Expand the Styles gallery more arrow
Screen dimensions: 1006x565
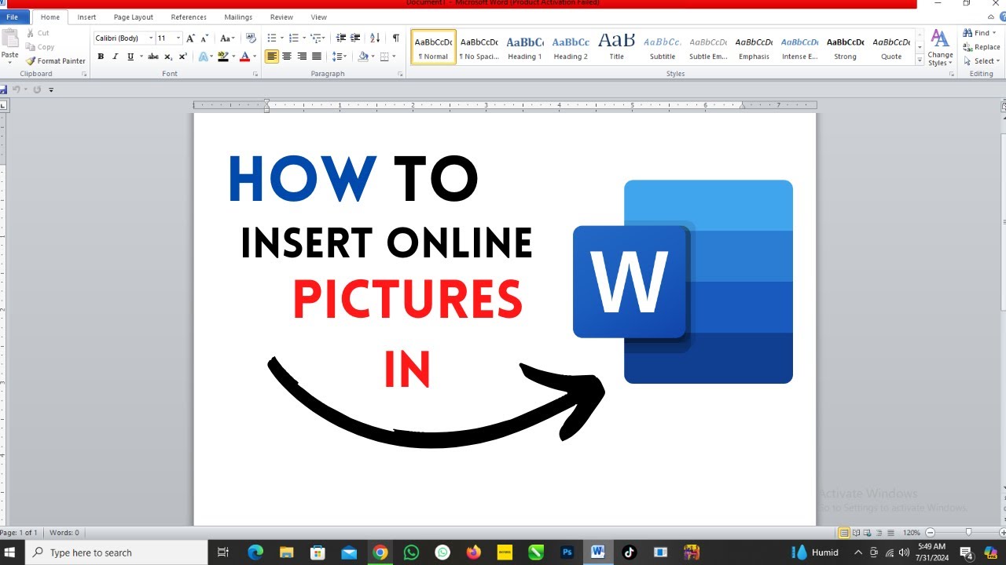[x=920, y=60]
